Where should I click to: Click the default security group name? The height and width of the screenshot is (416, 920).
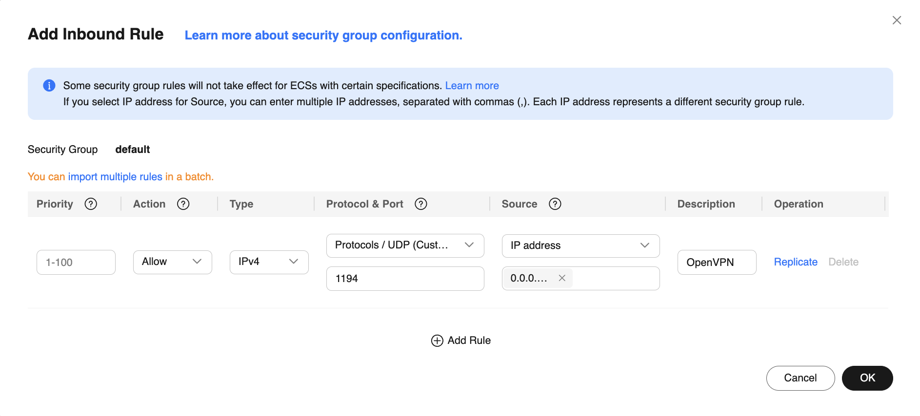pyautogui.click(x=133, y=150)
